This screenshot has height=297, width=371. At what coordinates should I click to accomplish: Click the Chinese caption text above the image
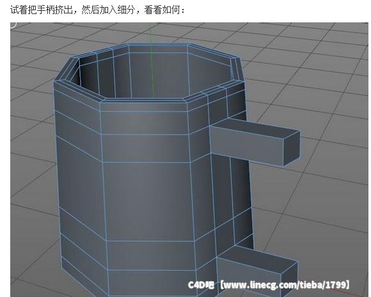pos(98,10)
